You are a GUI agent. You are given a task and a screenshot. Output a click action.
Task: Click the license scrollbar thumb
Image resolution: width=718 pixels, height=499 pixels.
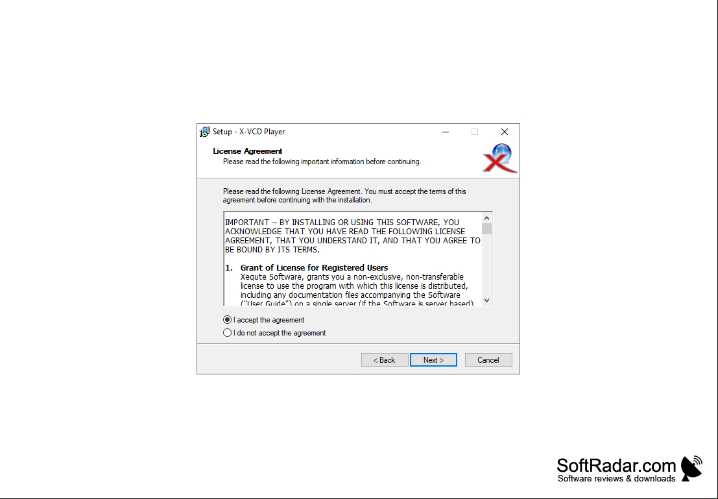click(x=486, y=228)
